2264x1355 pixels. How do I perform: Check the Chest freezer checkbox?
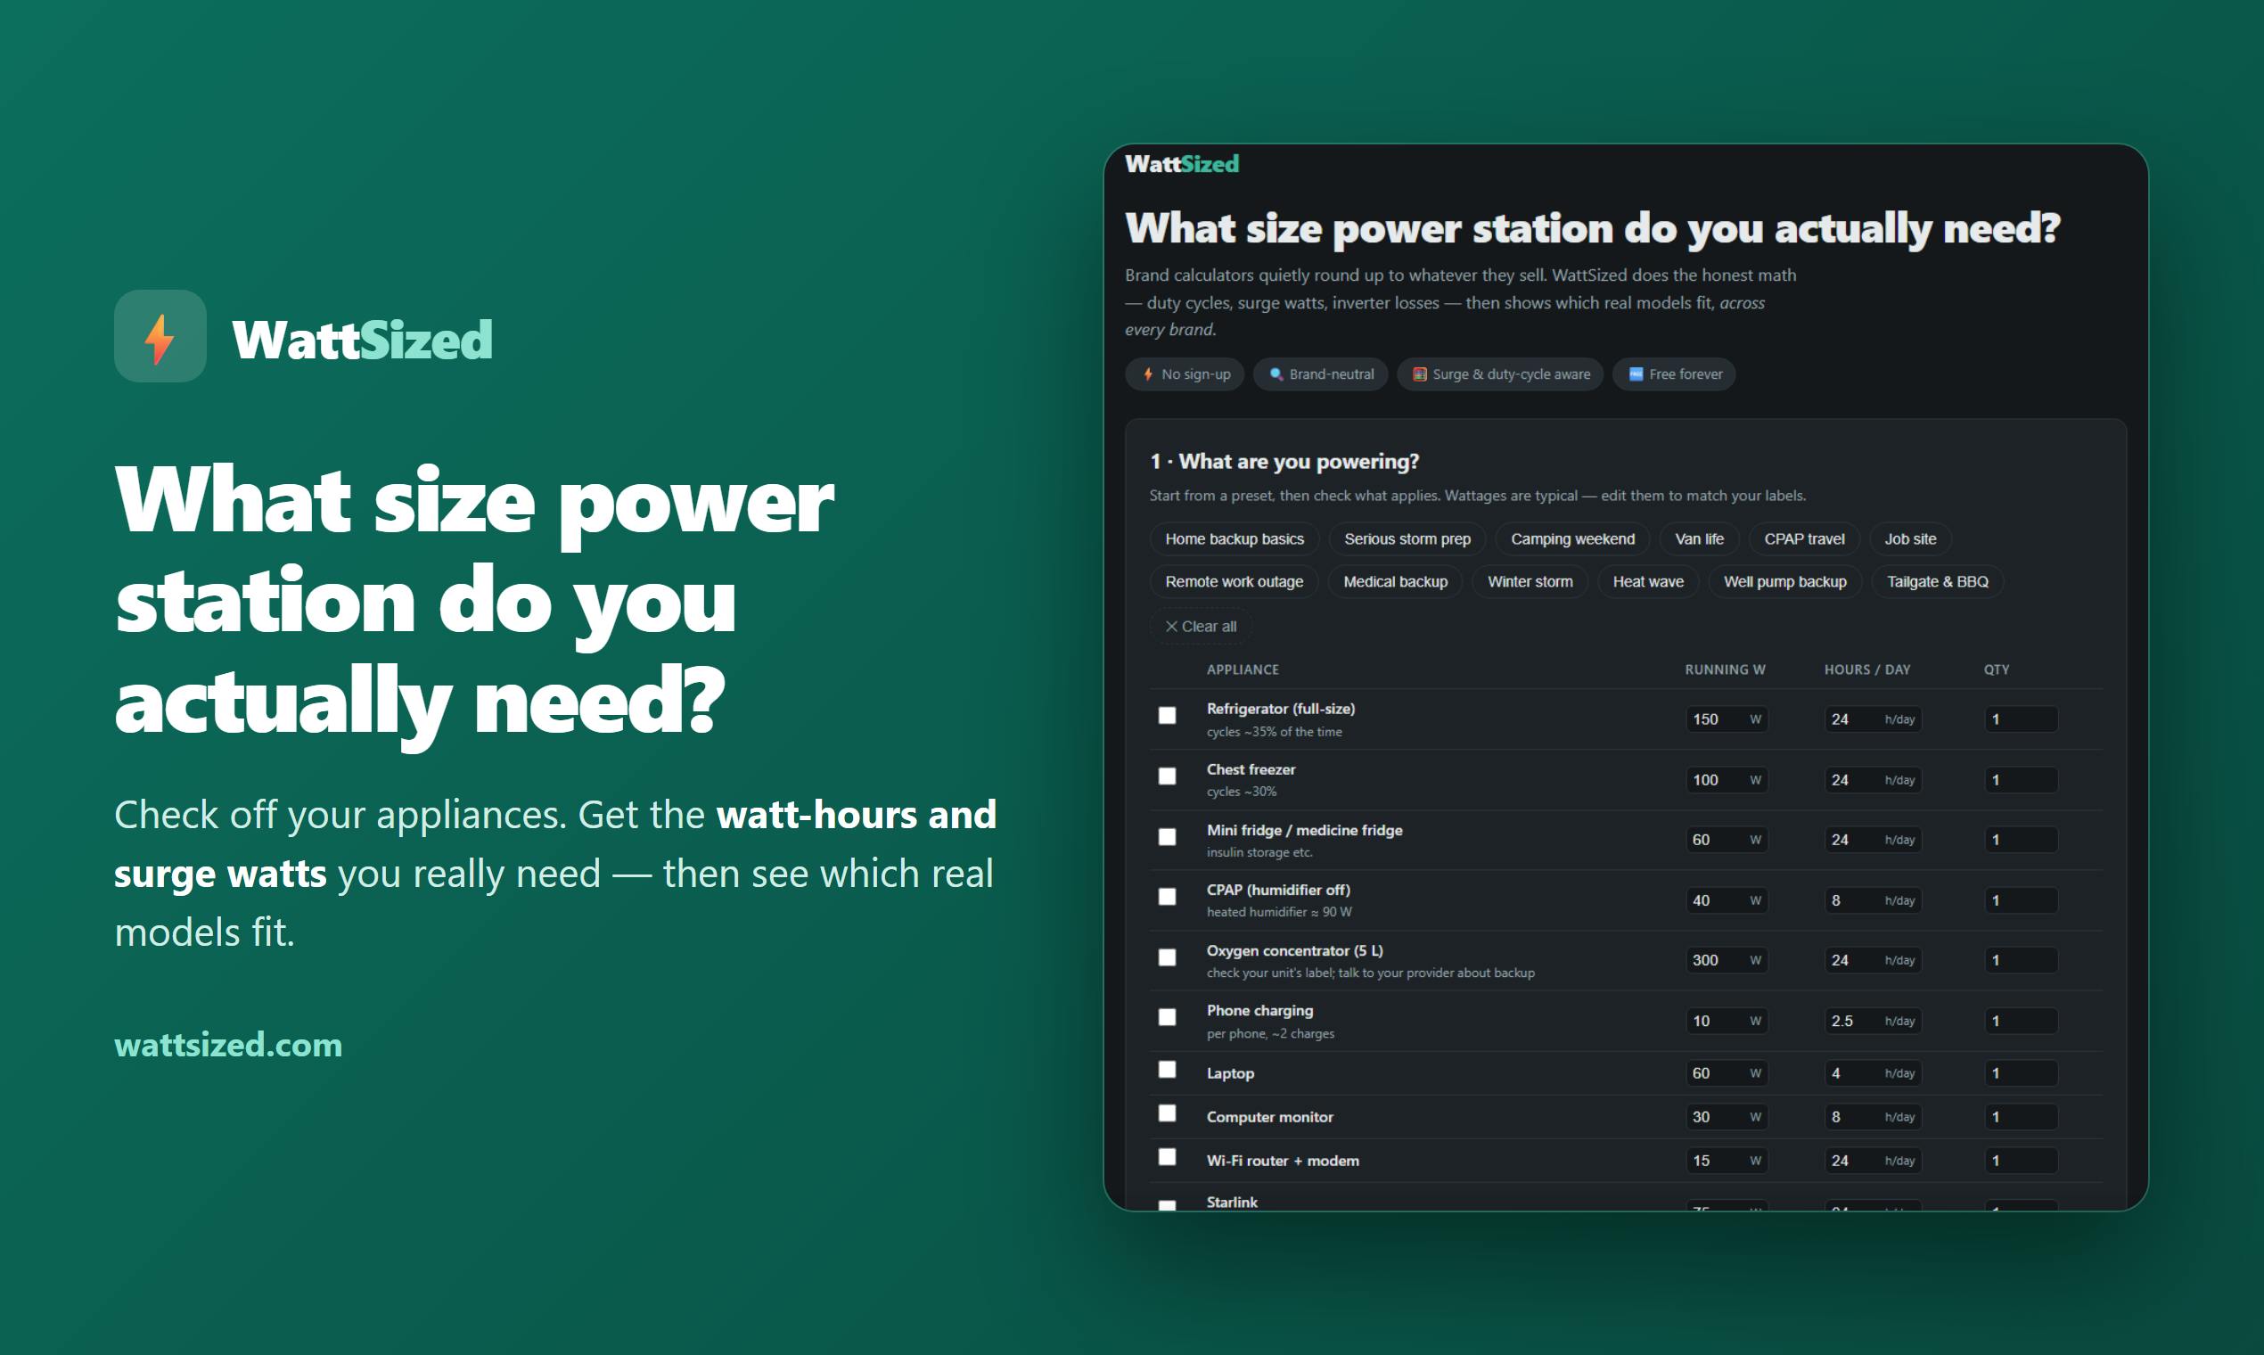click(1167, 776)
